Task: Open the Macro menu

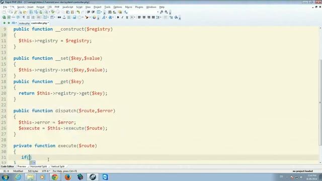Action: (x=129, y=7)
